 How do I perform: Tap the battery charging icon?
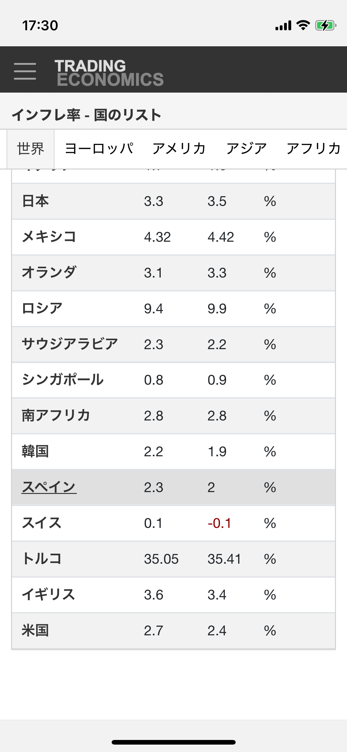(x=325, y=25)
